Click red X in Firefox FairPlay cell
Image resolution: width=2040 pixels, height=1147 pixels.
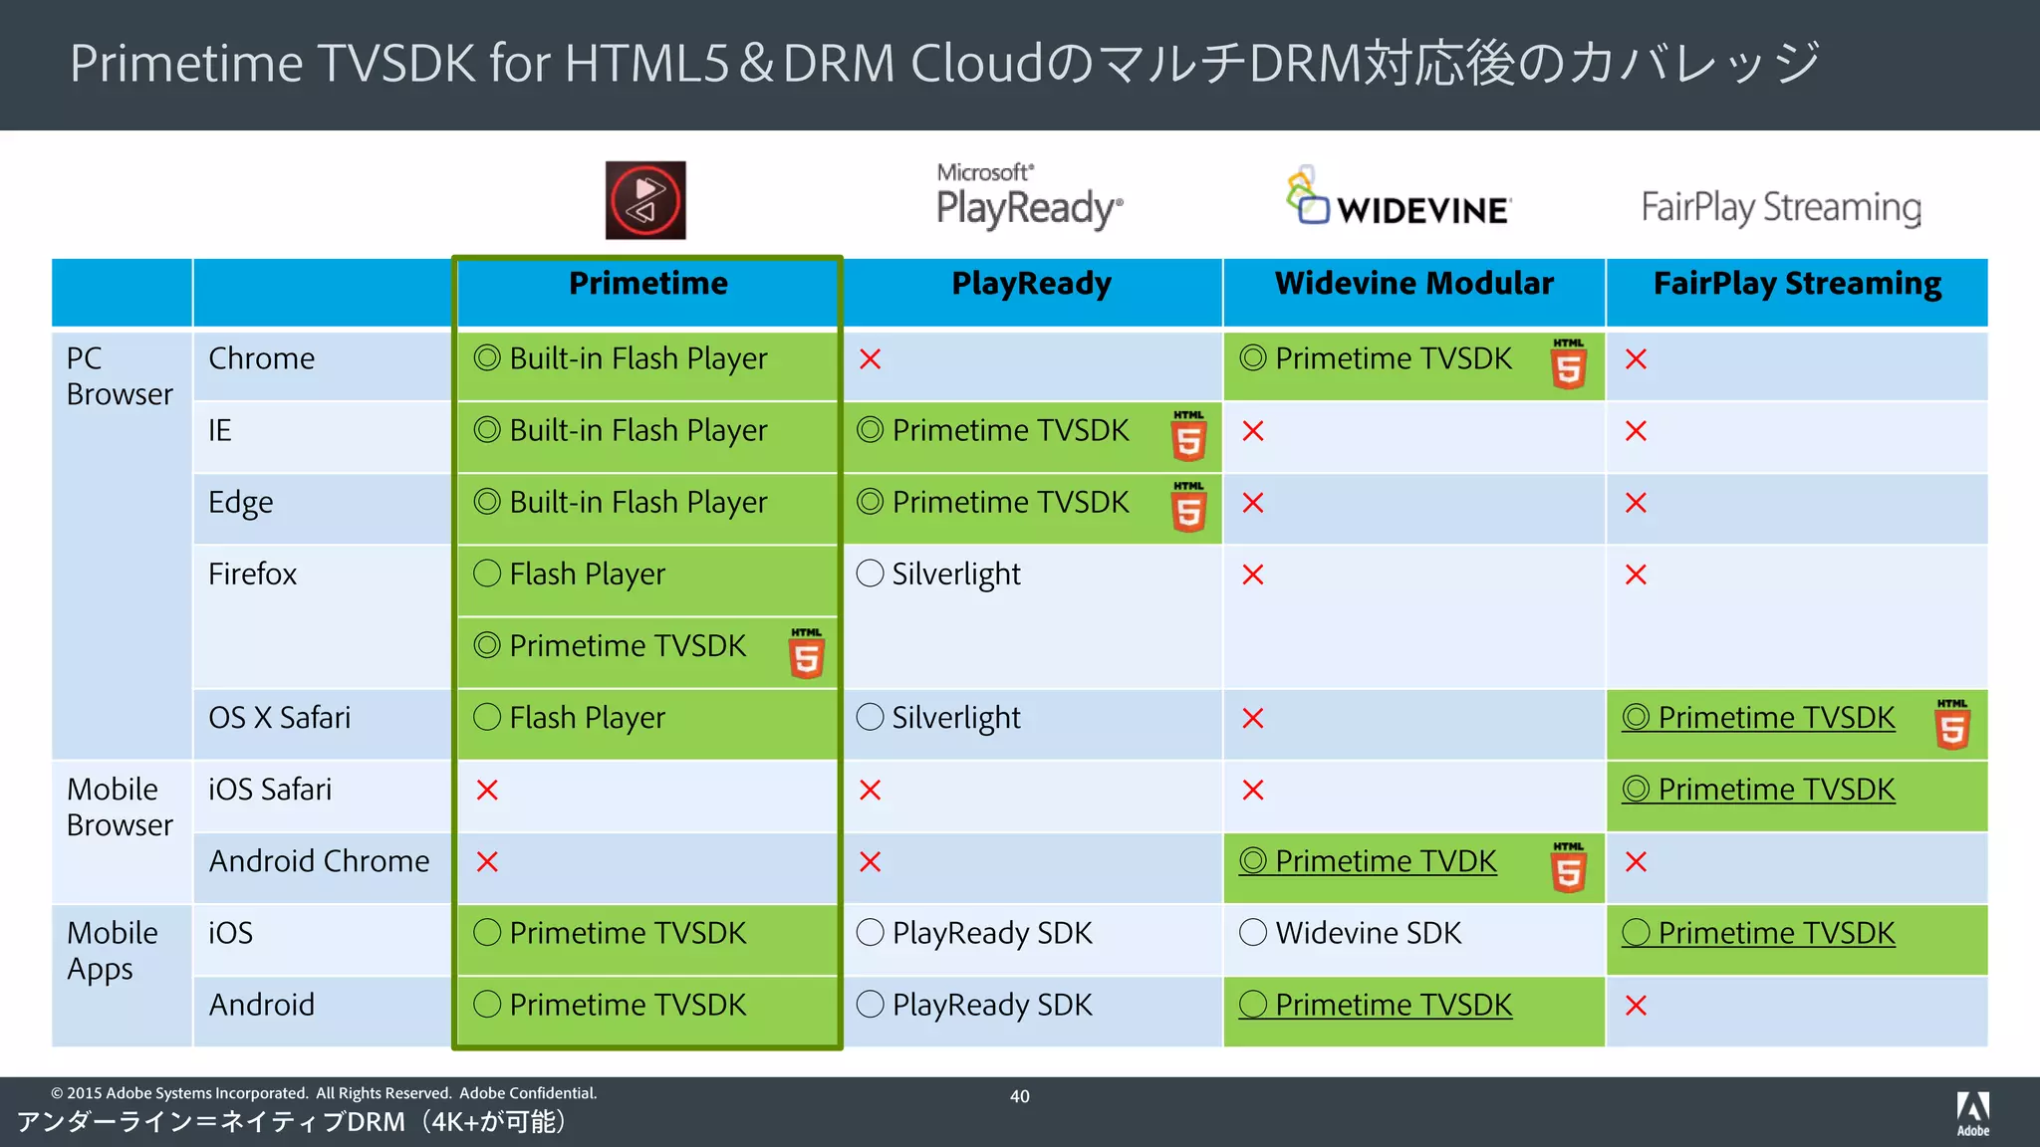click(x=1636, y=574)
